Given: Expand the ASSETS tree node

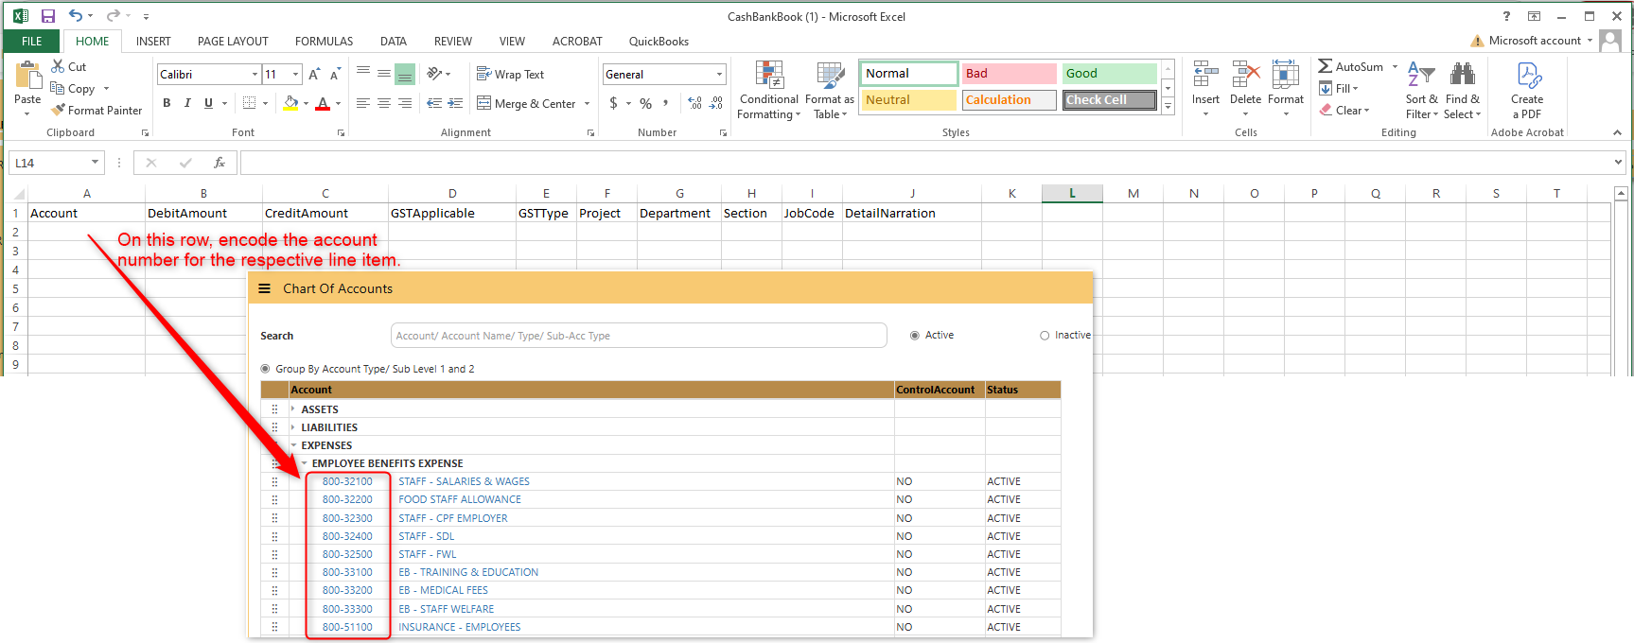Looking at the screenshot, I should [293, 409].
